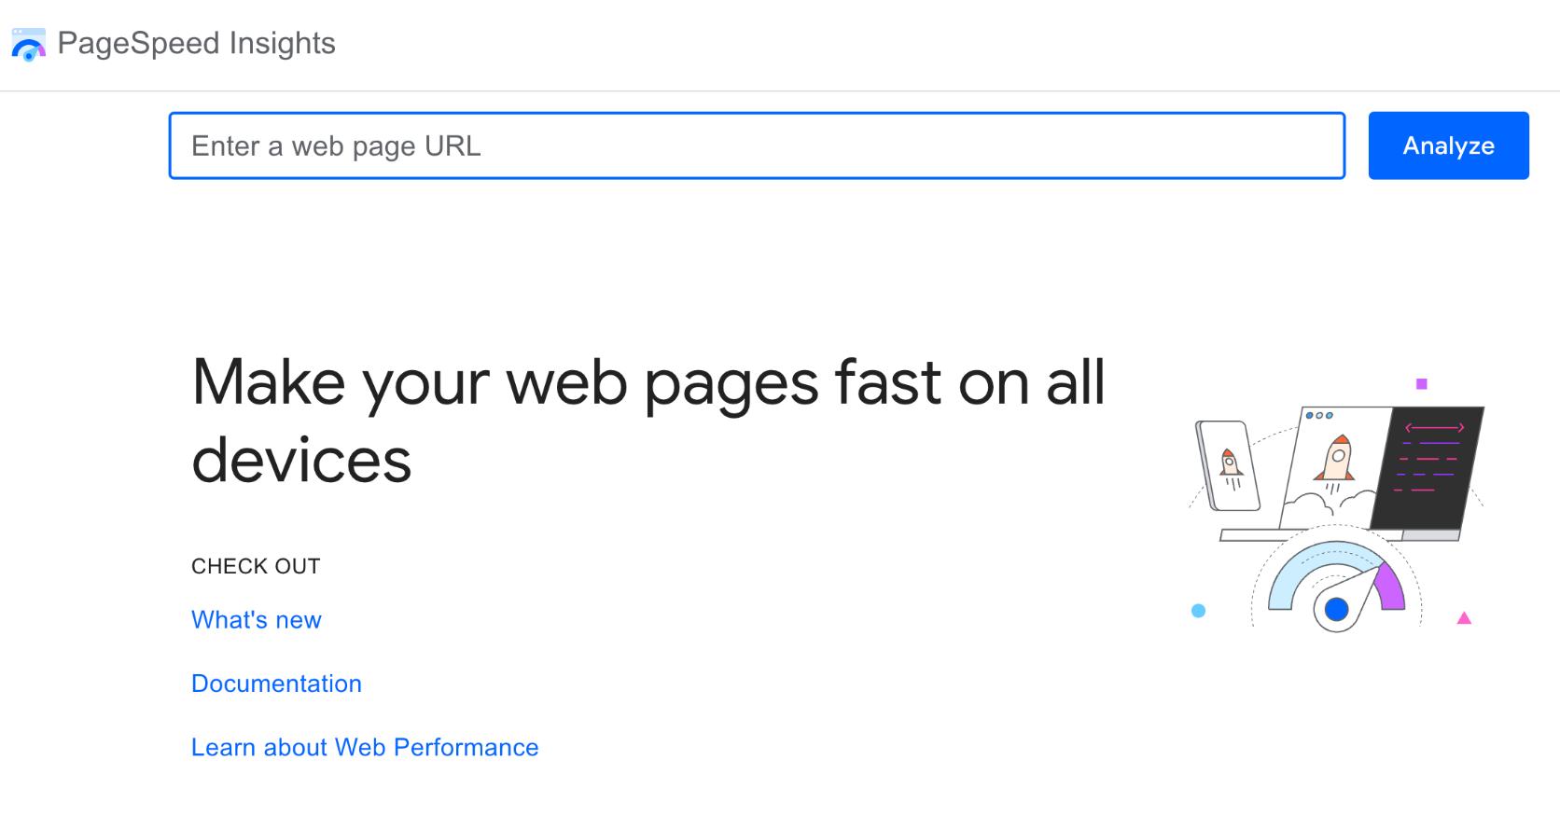Open Learn about Web Performance

(364, 747)
